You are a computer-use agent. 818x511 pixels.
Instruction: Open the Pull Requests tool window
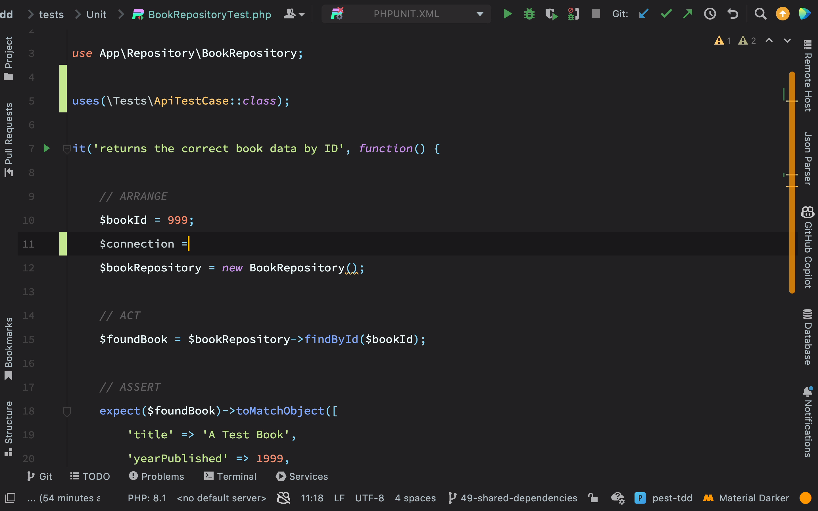[x=9, y=140]
